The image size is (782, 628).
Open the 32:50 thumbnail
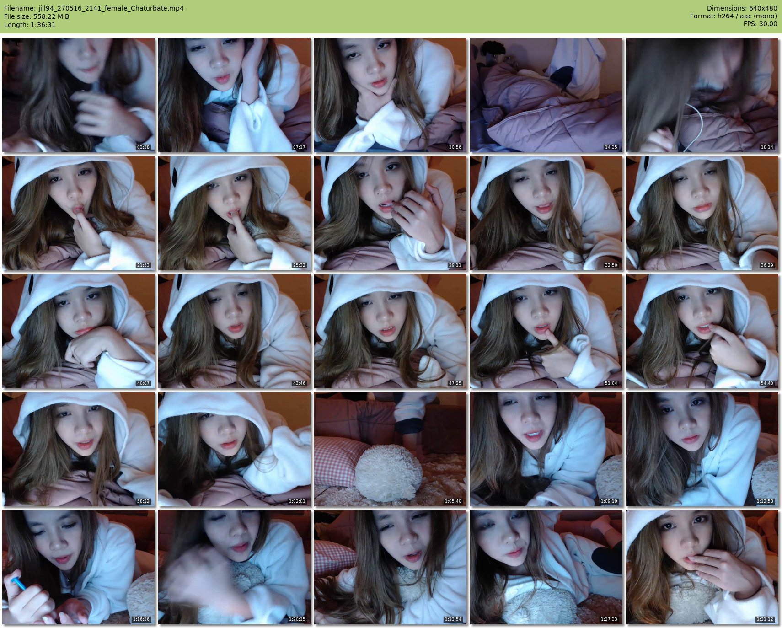point(546,213)
